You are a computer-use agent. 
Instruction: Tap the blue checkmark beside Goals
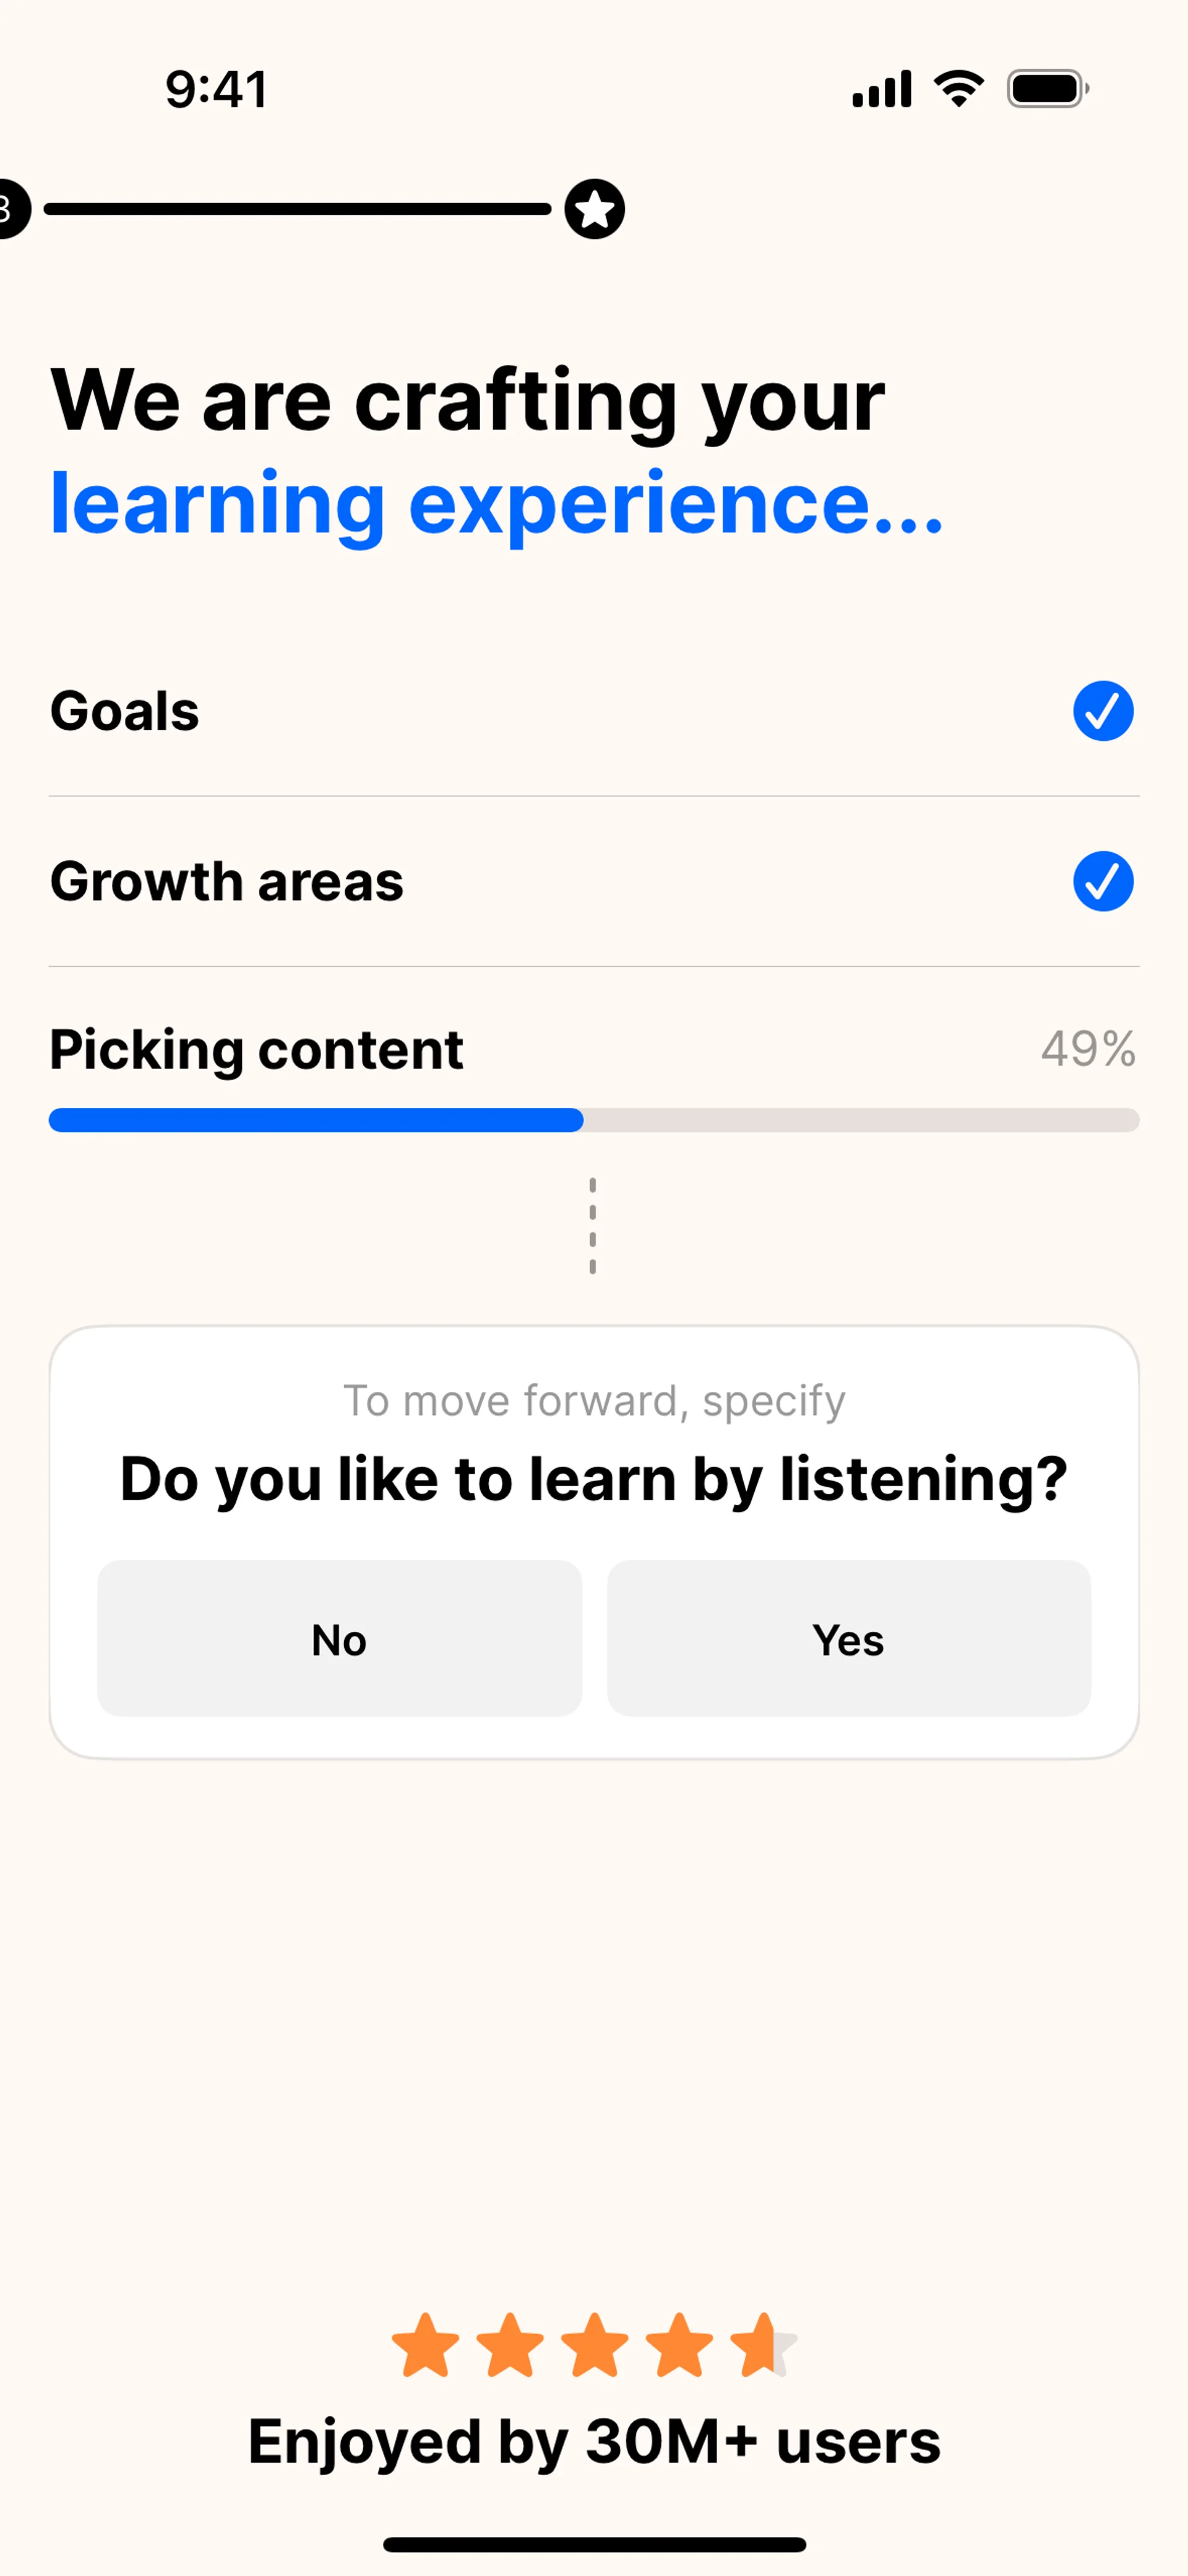pyautogui.click(x=1103, y=711)
